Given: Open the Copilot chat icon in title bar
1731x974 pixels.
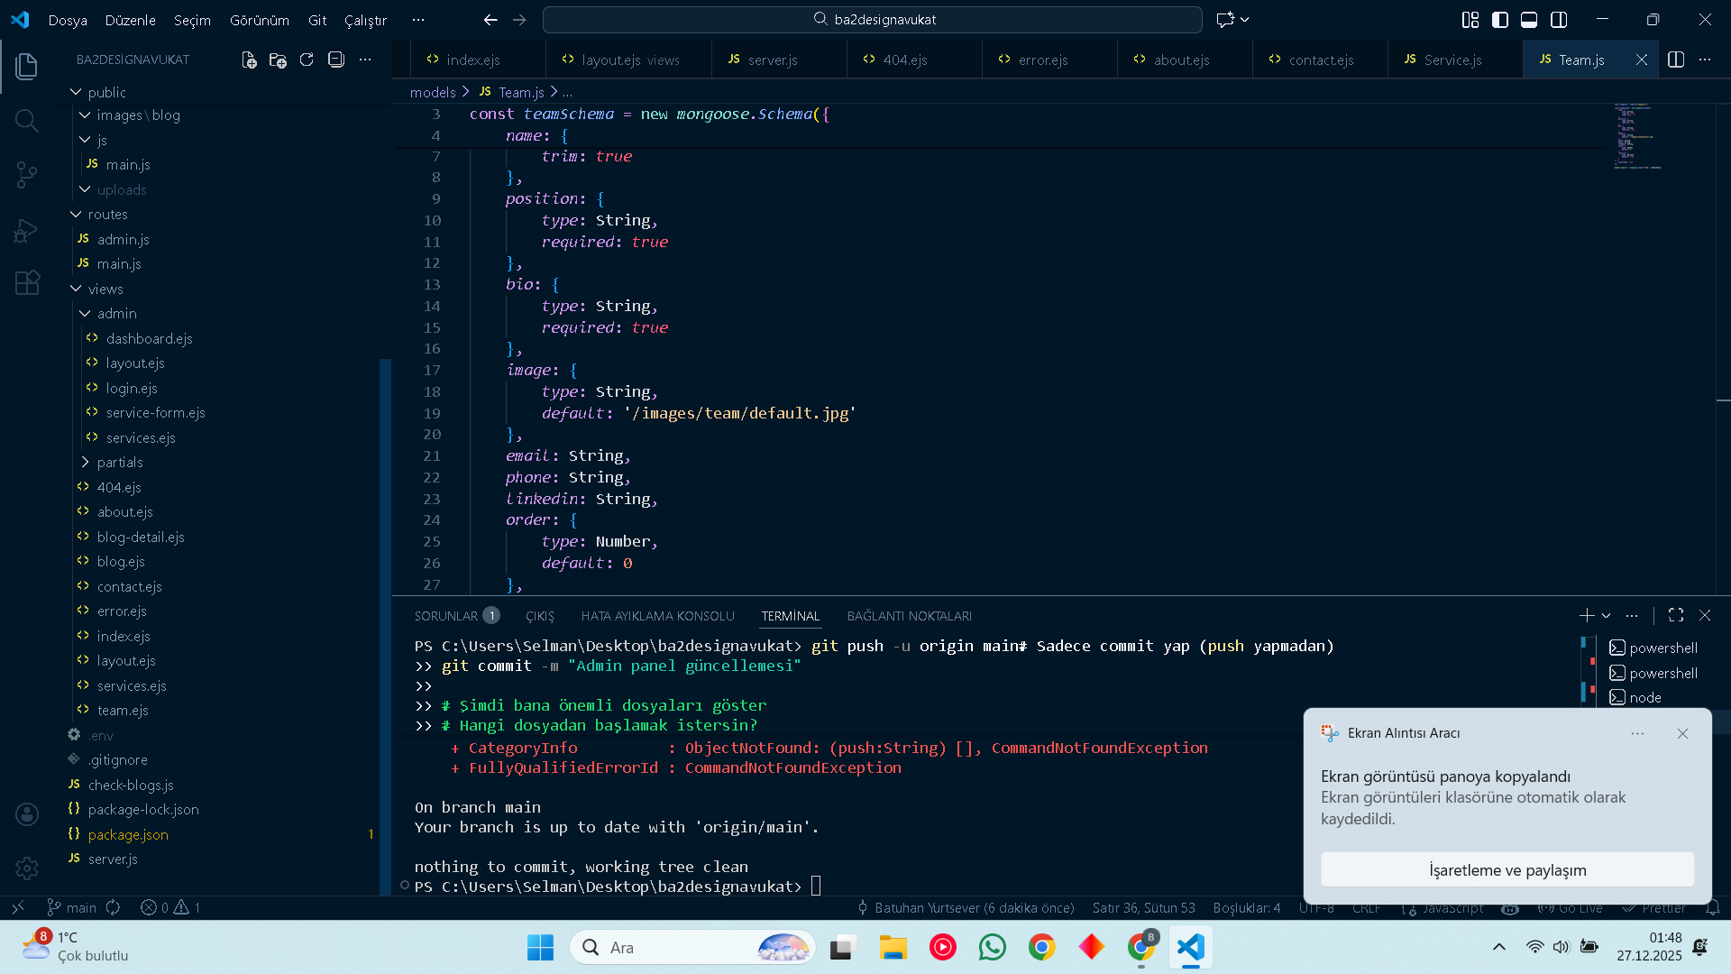Looking at the screenshot, I should point(1224,19).
